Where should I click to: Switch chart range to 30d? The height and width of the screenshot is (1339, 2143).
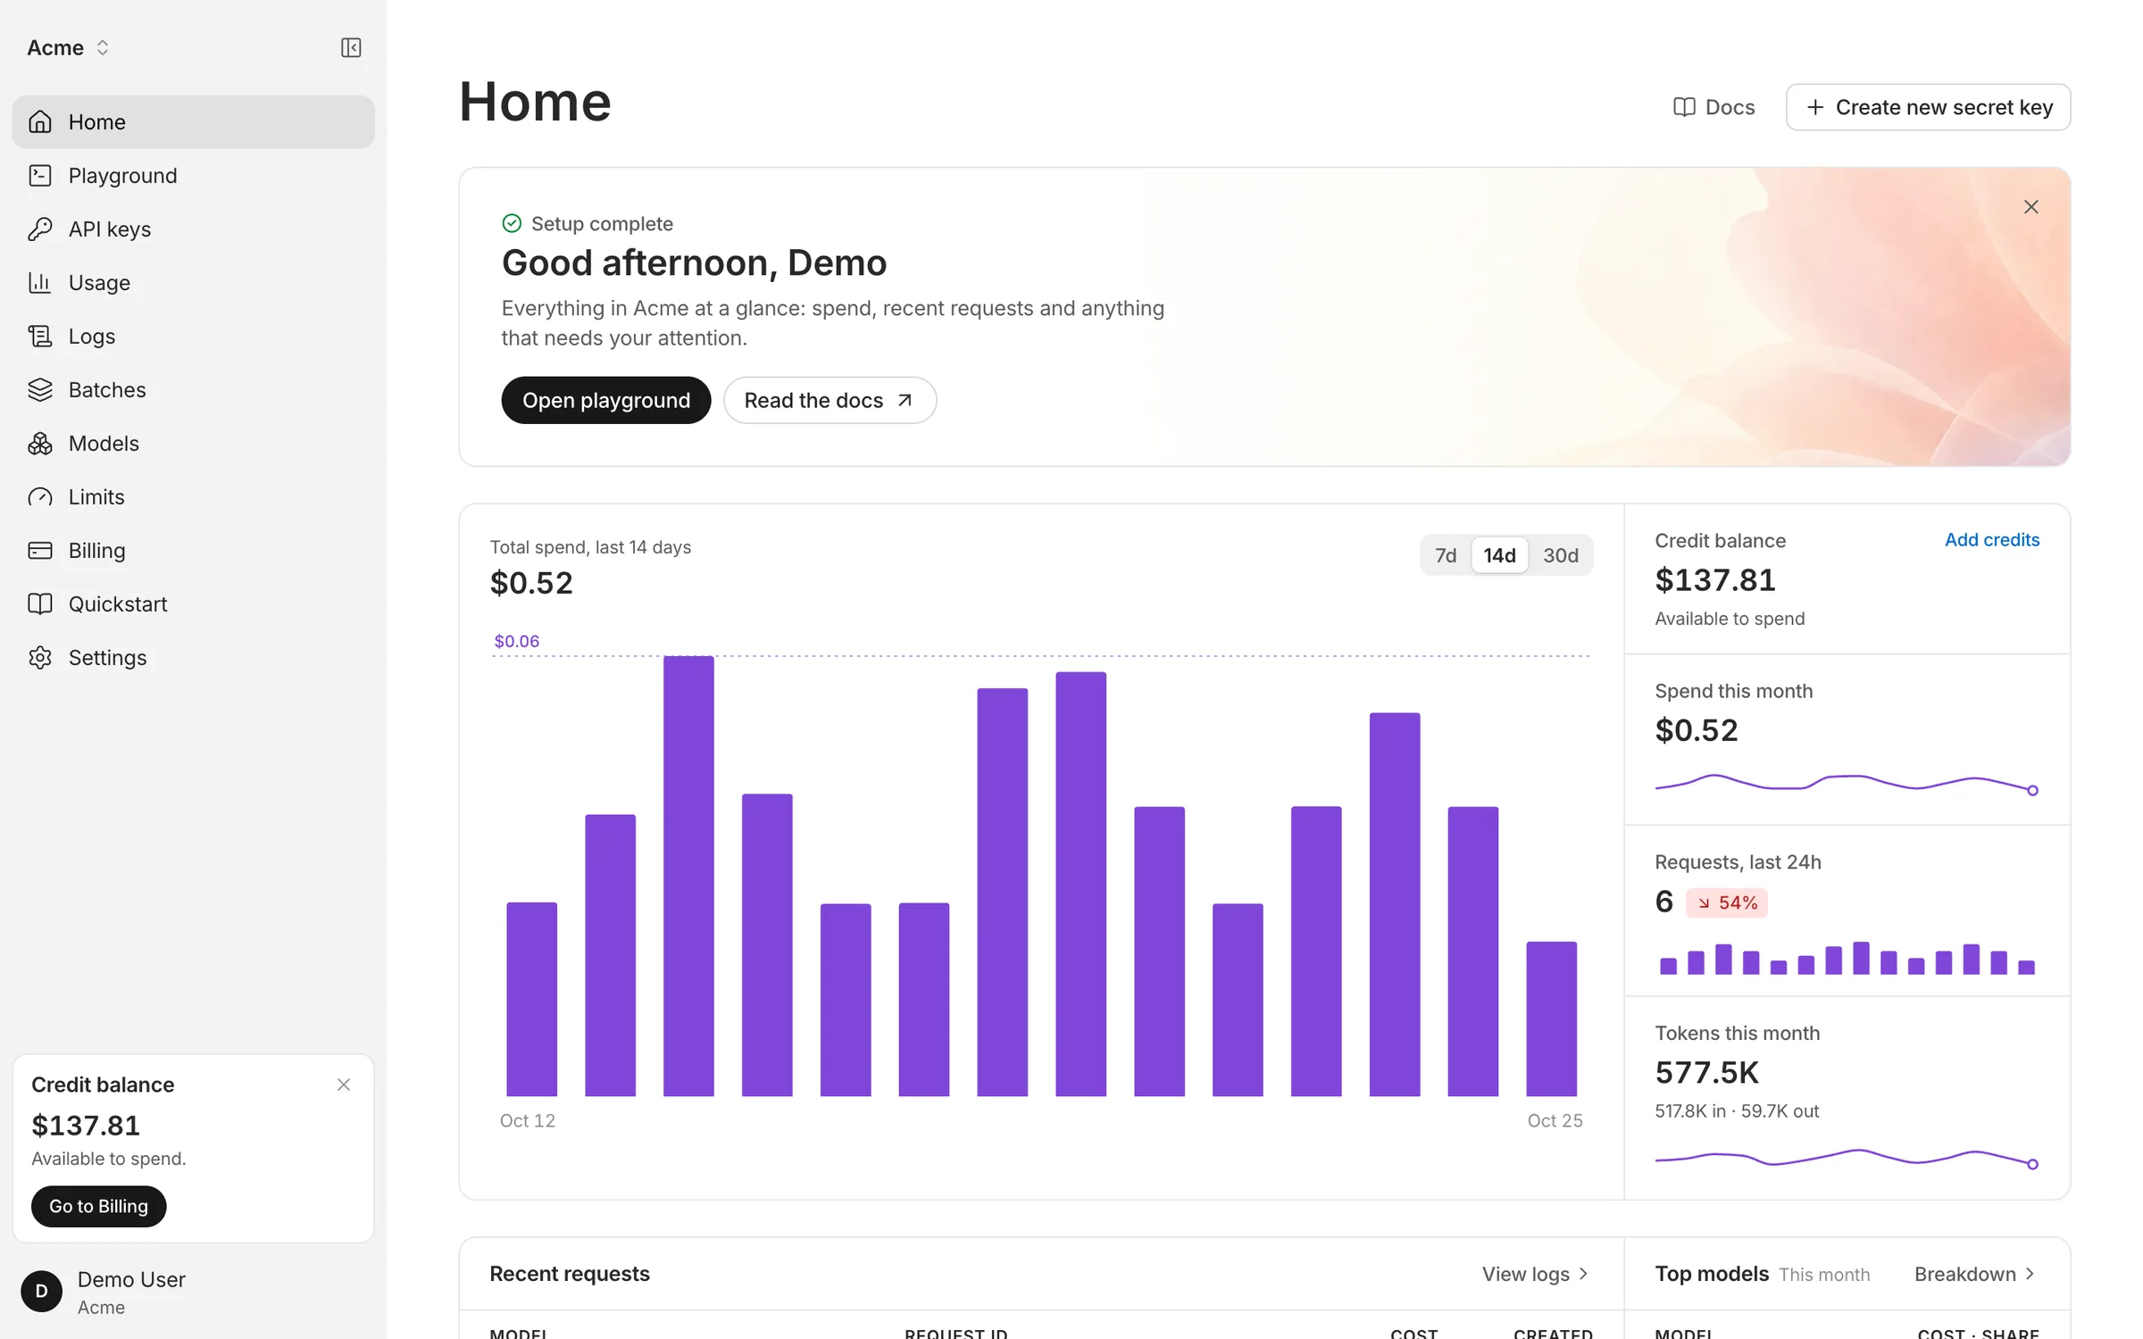[1560, 555]
